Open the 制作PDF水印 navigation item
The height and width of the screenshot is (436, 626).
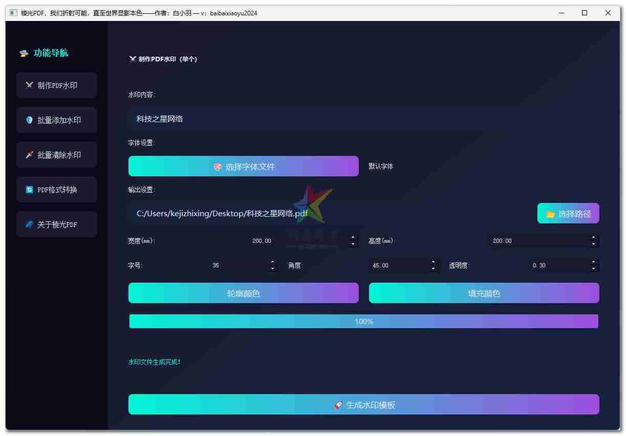point(56,85)
